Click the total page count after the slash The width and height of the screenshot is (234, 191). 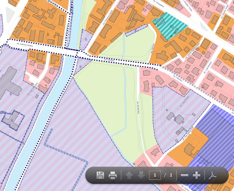171,175
